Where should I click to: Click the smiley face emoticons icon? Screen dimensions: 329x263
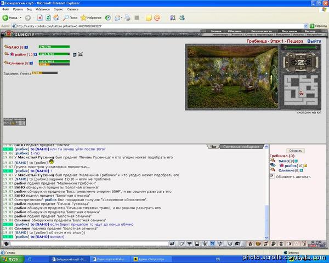[x=230, y=243]
